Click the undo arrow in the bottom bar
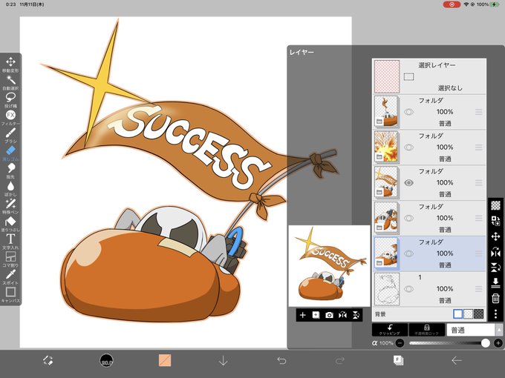 [x=281, y=360]
